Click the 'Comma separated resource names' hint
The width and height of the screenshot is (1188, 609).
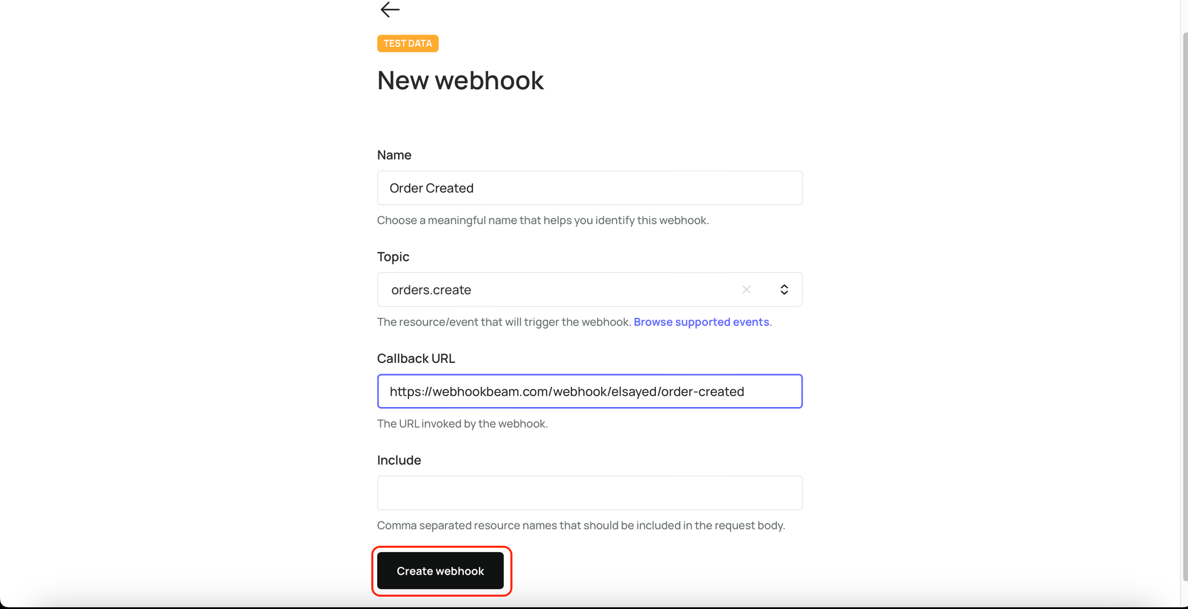[580, 526]
